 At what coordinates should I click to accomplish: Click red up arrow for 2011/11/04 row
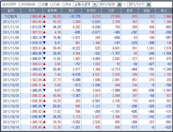tap(44, 48)
